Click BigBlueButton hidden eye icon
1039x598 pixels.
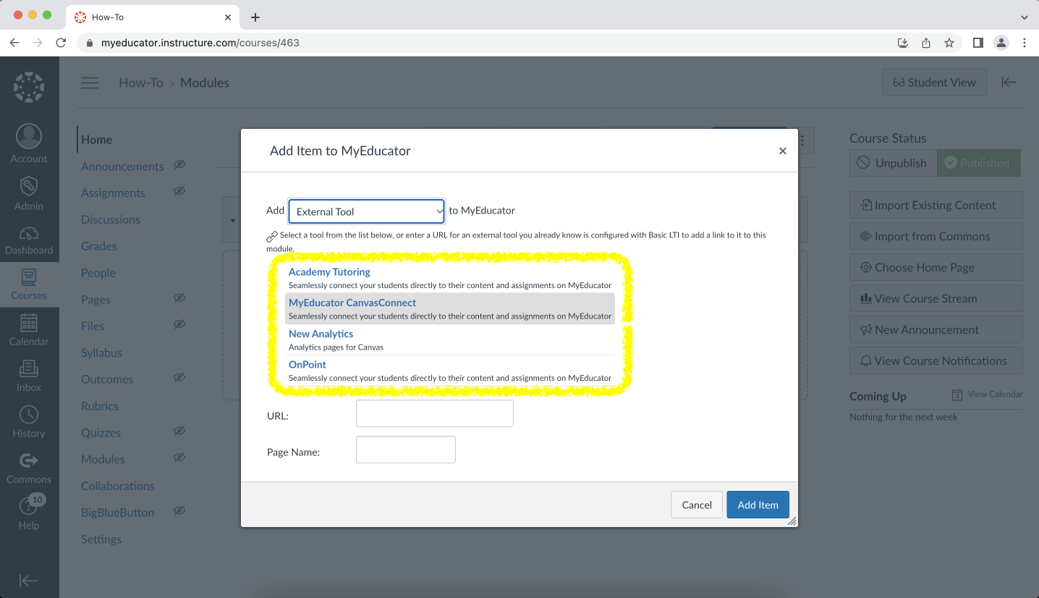(x=179, y=511)
